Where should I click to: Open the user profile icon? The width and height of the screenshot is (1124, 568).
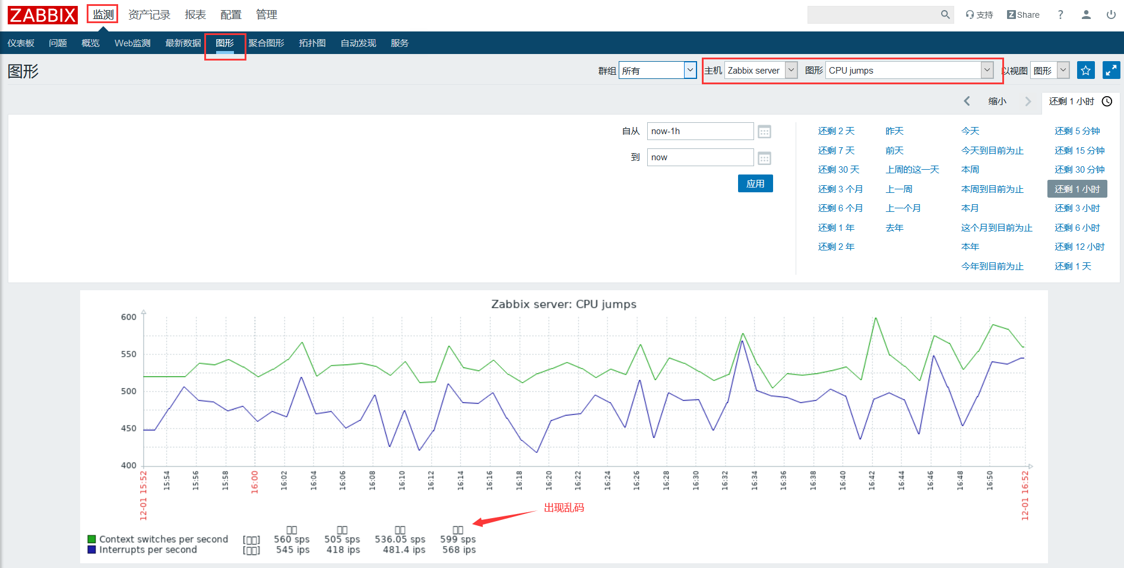(1086, 15)
